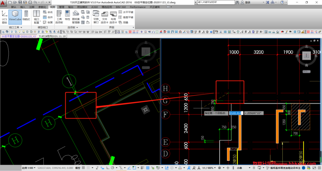Viewport: 322px width, 171px height.
Task: Open the annotation scale 1:1 / 100% dropdown
Action: pyautogui.click(x=209, y=168)
